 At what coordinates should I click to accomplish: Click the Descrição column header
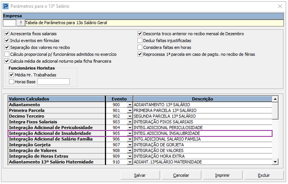202,99
